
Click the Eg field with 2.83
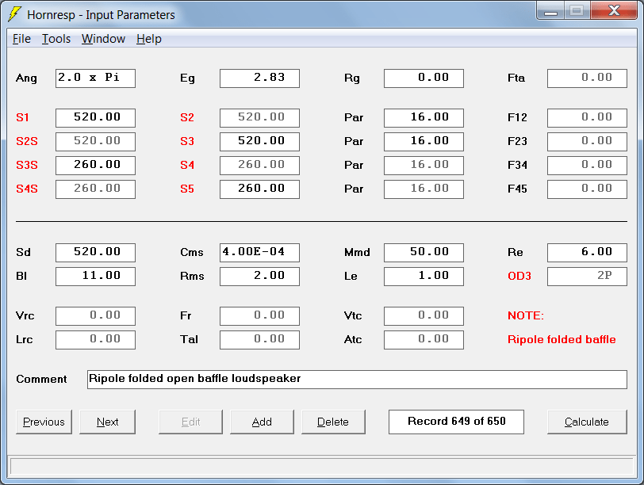pyautogui.click(x=259, y=78)
